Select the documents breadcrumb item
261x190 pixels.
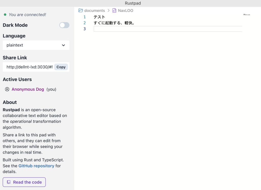click(94, 10)
